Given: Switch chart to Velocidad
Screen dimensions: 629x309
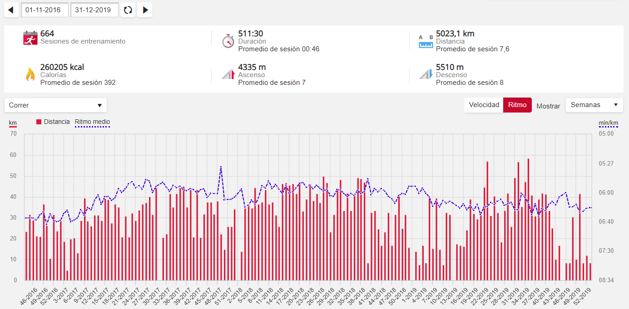Looking at the screenshot, I should pyautogui.click(x=484, y=105).
